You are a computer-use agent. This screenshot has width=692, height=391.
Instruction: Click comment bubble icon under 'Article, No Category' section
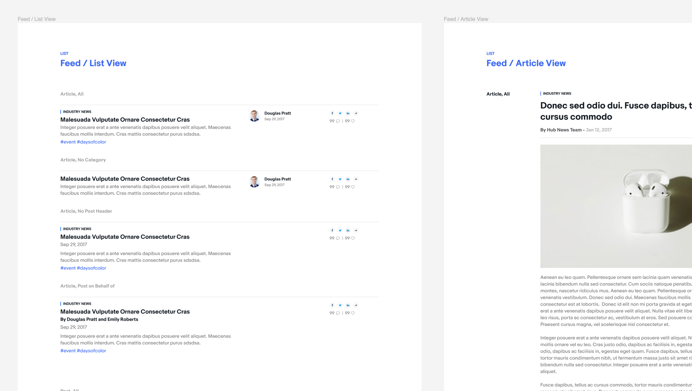point(338,187)
